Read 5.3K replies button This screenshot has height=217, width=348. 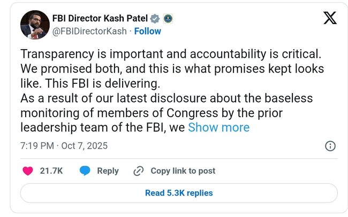pyautogui.click(x=179, y=193)
